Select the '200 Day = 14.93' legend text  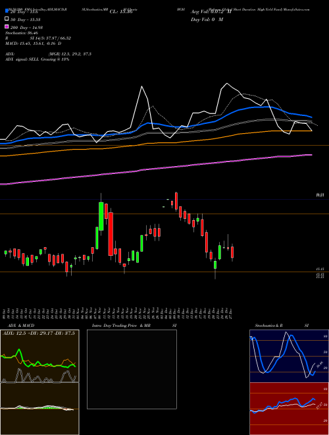tap(26, 28)
